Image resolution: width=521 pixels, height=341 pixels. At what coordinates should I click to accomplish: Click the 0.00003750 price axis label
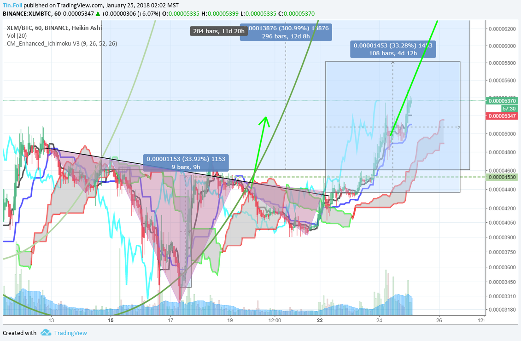pos(502,252)
